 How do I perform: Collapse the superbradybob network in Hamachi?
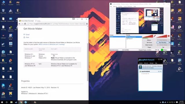(161, 71)
